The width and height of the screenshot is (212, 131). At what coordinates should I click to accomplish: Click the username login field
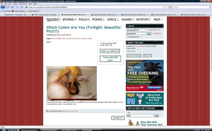(x=136, y=30)
